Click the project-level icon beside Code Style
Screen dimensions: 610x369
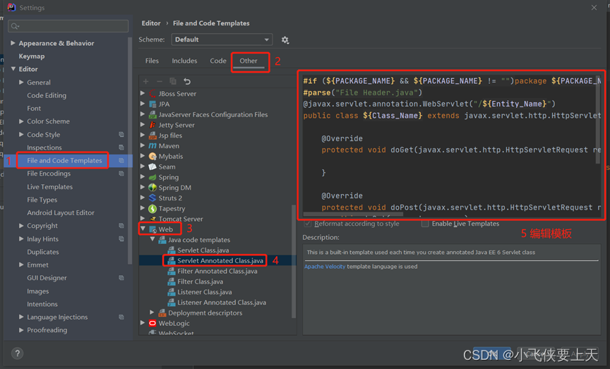click(121, 135)
